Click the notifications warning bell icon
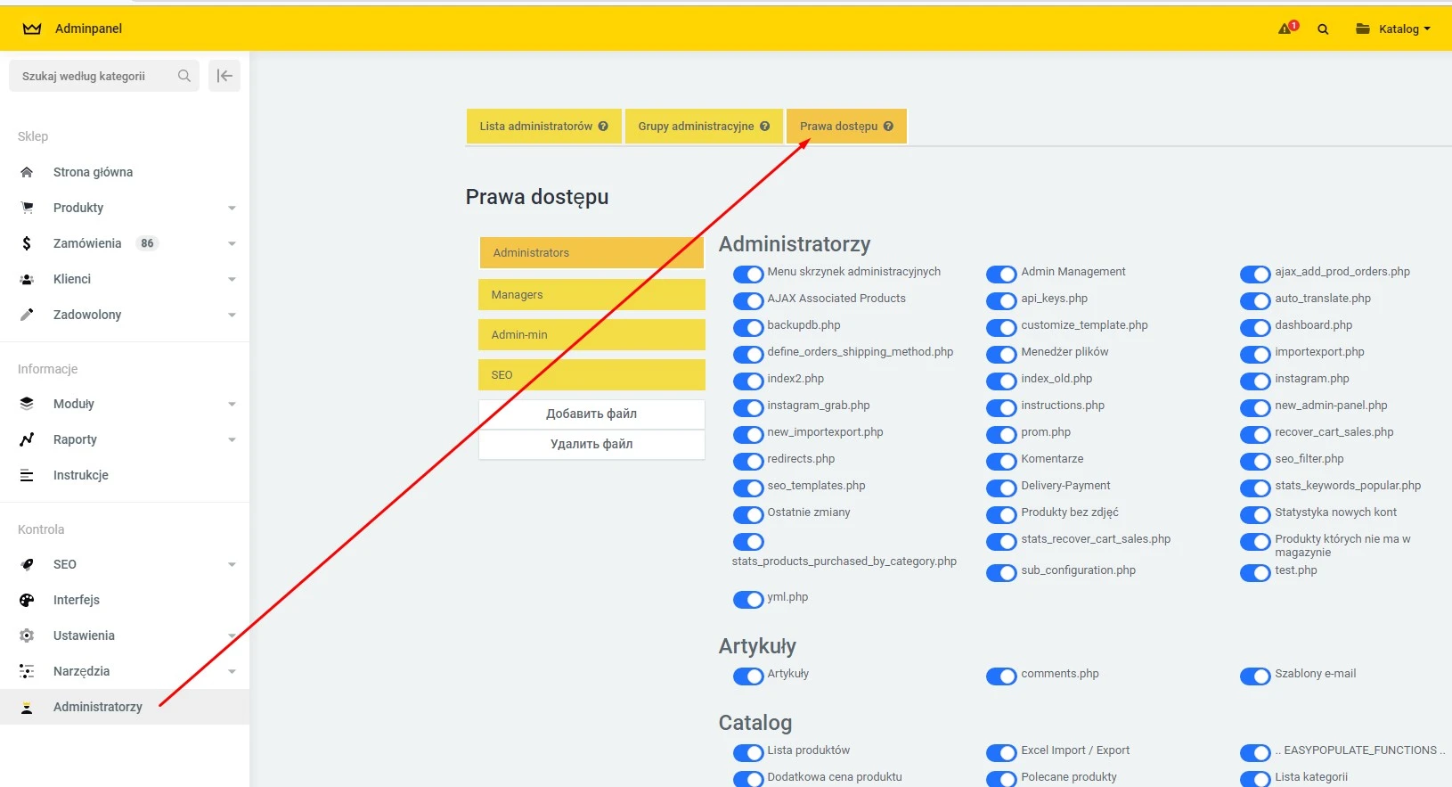 [x=1287, y=29]
